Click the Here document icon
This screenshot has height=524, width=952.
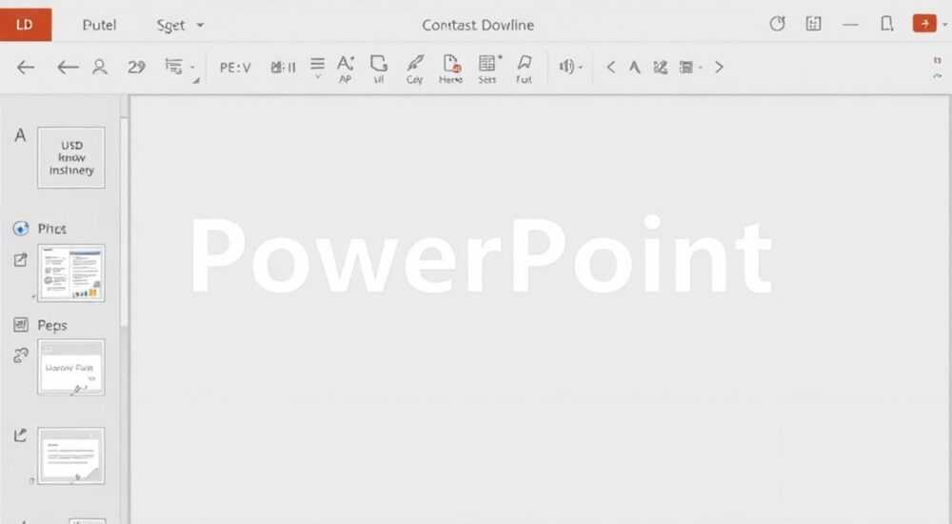click(x=451, y=69)
